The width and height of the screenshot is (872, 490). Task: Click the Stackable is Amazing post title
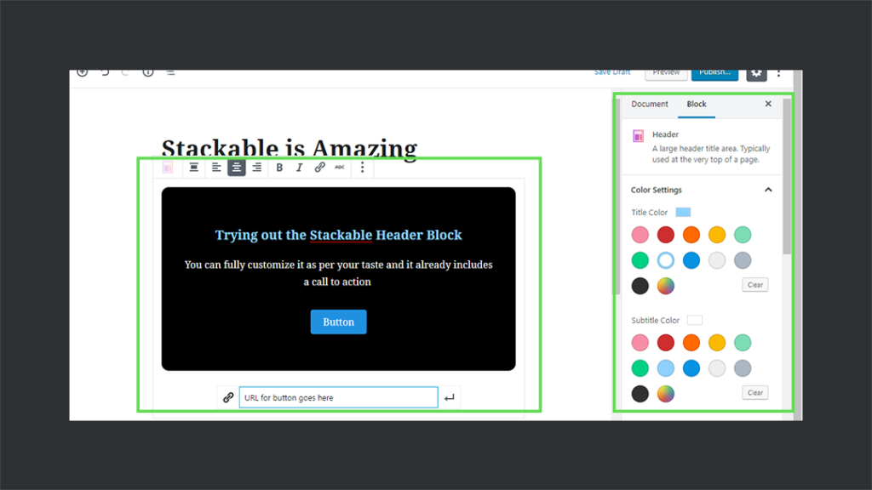point(290,148)
